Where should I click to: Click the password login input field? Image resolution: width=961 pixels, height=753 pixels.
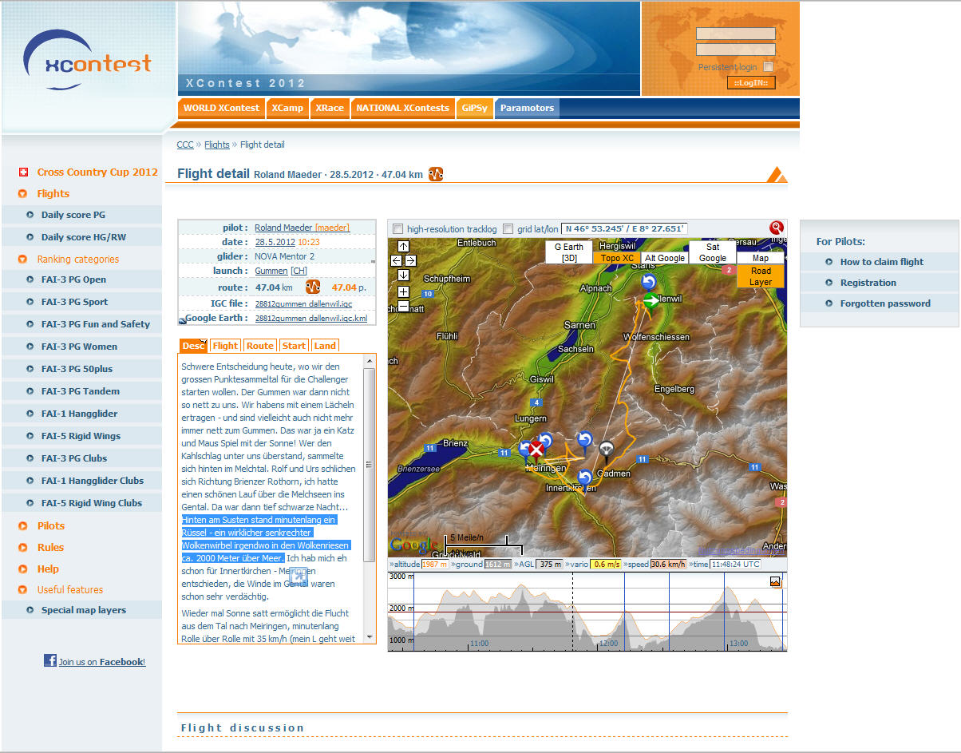click(735, 50)
